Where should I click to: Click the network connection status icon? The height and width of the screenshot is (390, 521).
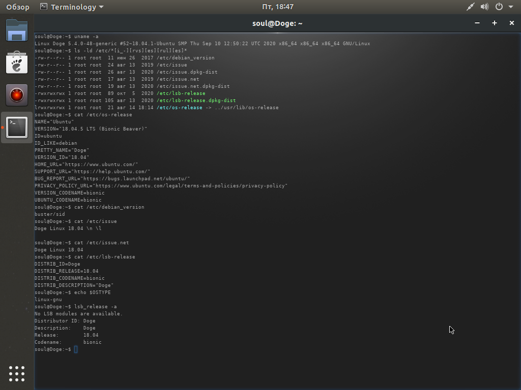[x=470, y=7]
